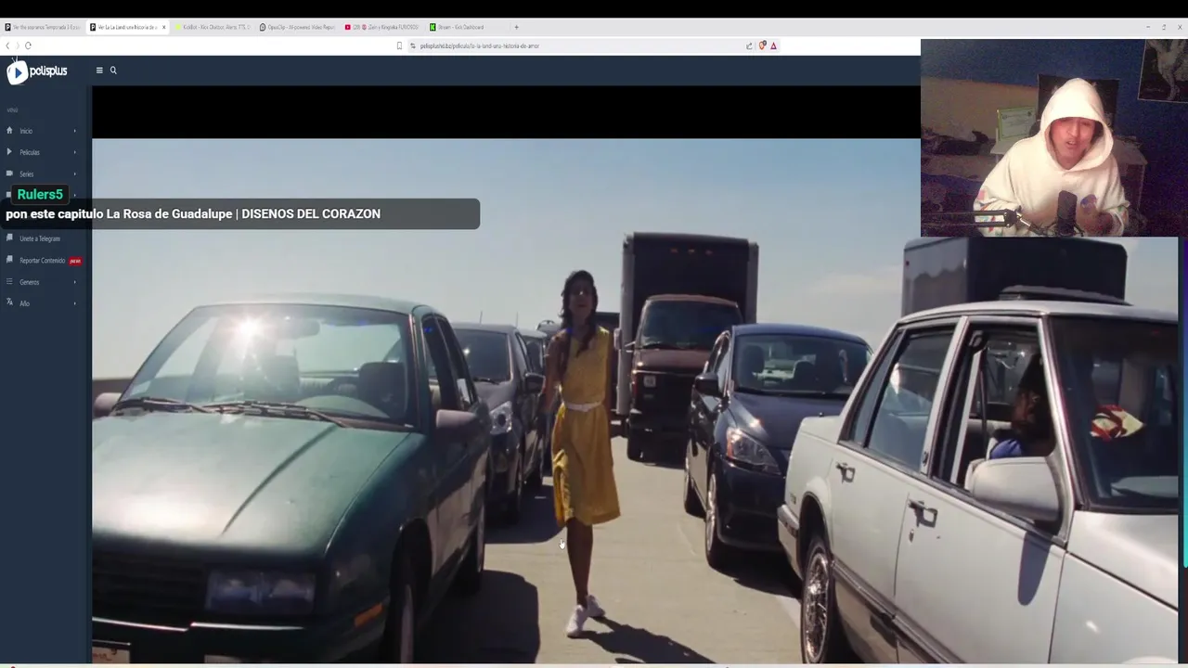Click the site settings icon beside URL

coord(413,45)
